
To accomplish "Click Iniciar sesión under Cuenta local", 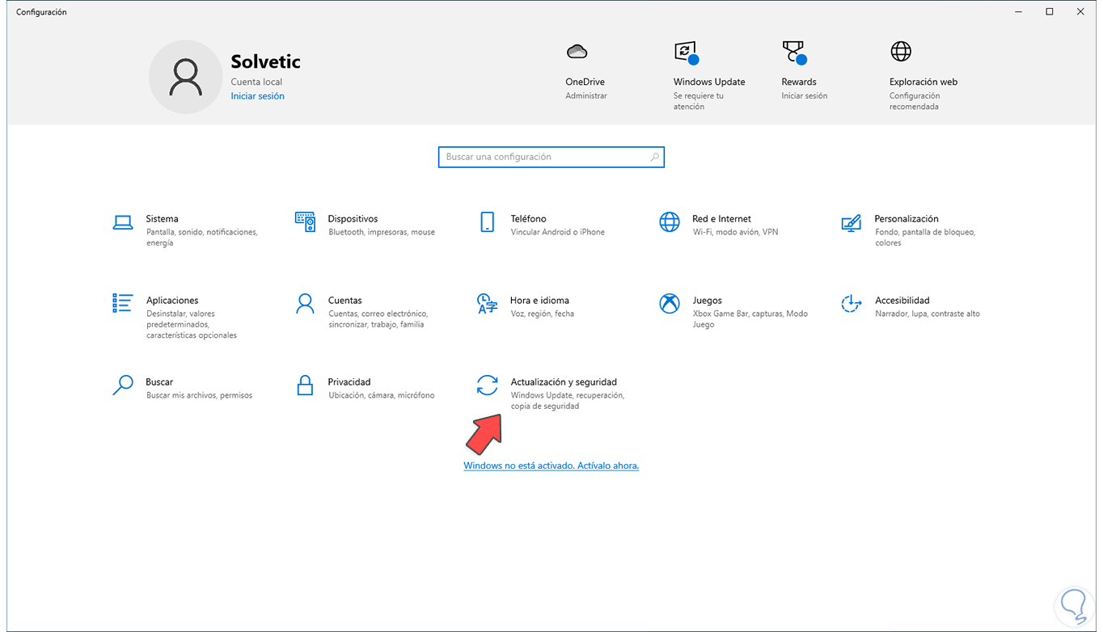I will coord(257,96).
